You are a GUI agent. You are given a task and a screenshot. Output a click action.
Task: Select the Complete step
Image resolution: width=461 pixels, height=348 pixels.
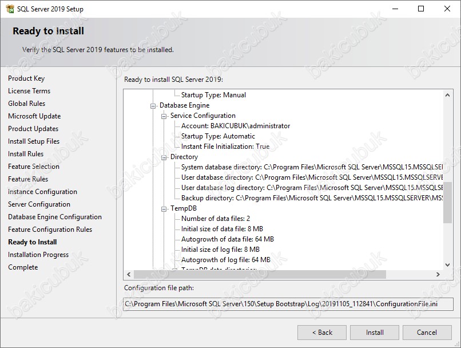(x=23, y=267)
